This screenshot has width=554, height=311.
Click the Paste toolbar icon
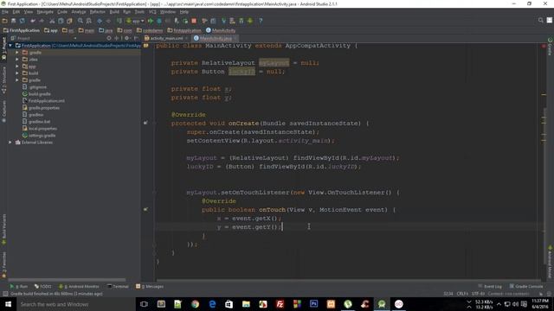click(69, 21)
